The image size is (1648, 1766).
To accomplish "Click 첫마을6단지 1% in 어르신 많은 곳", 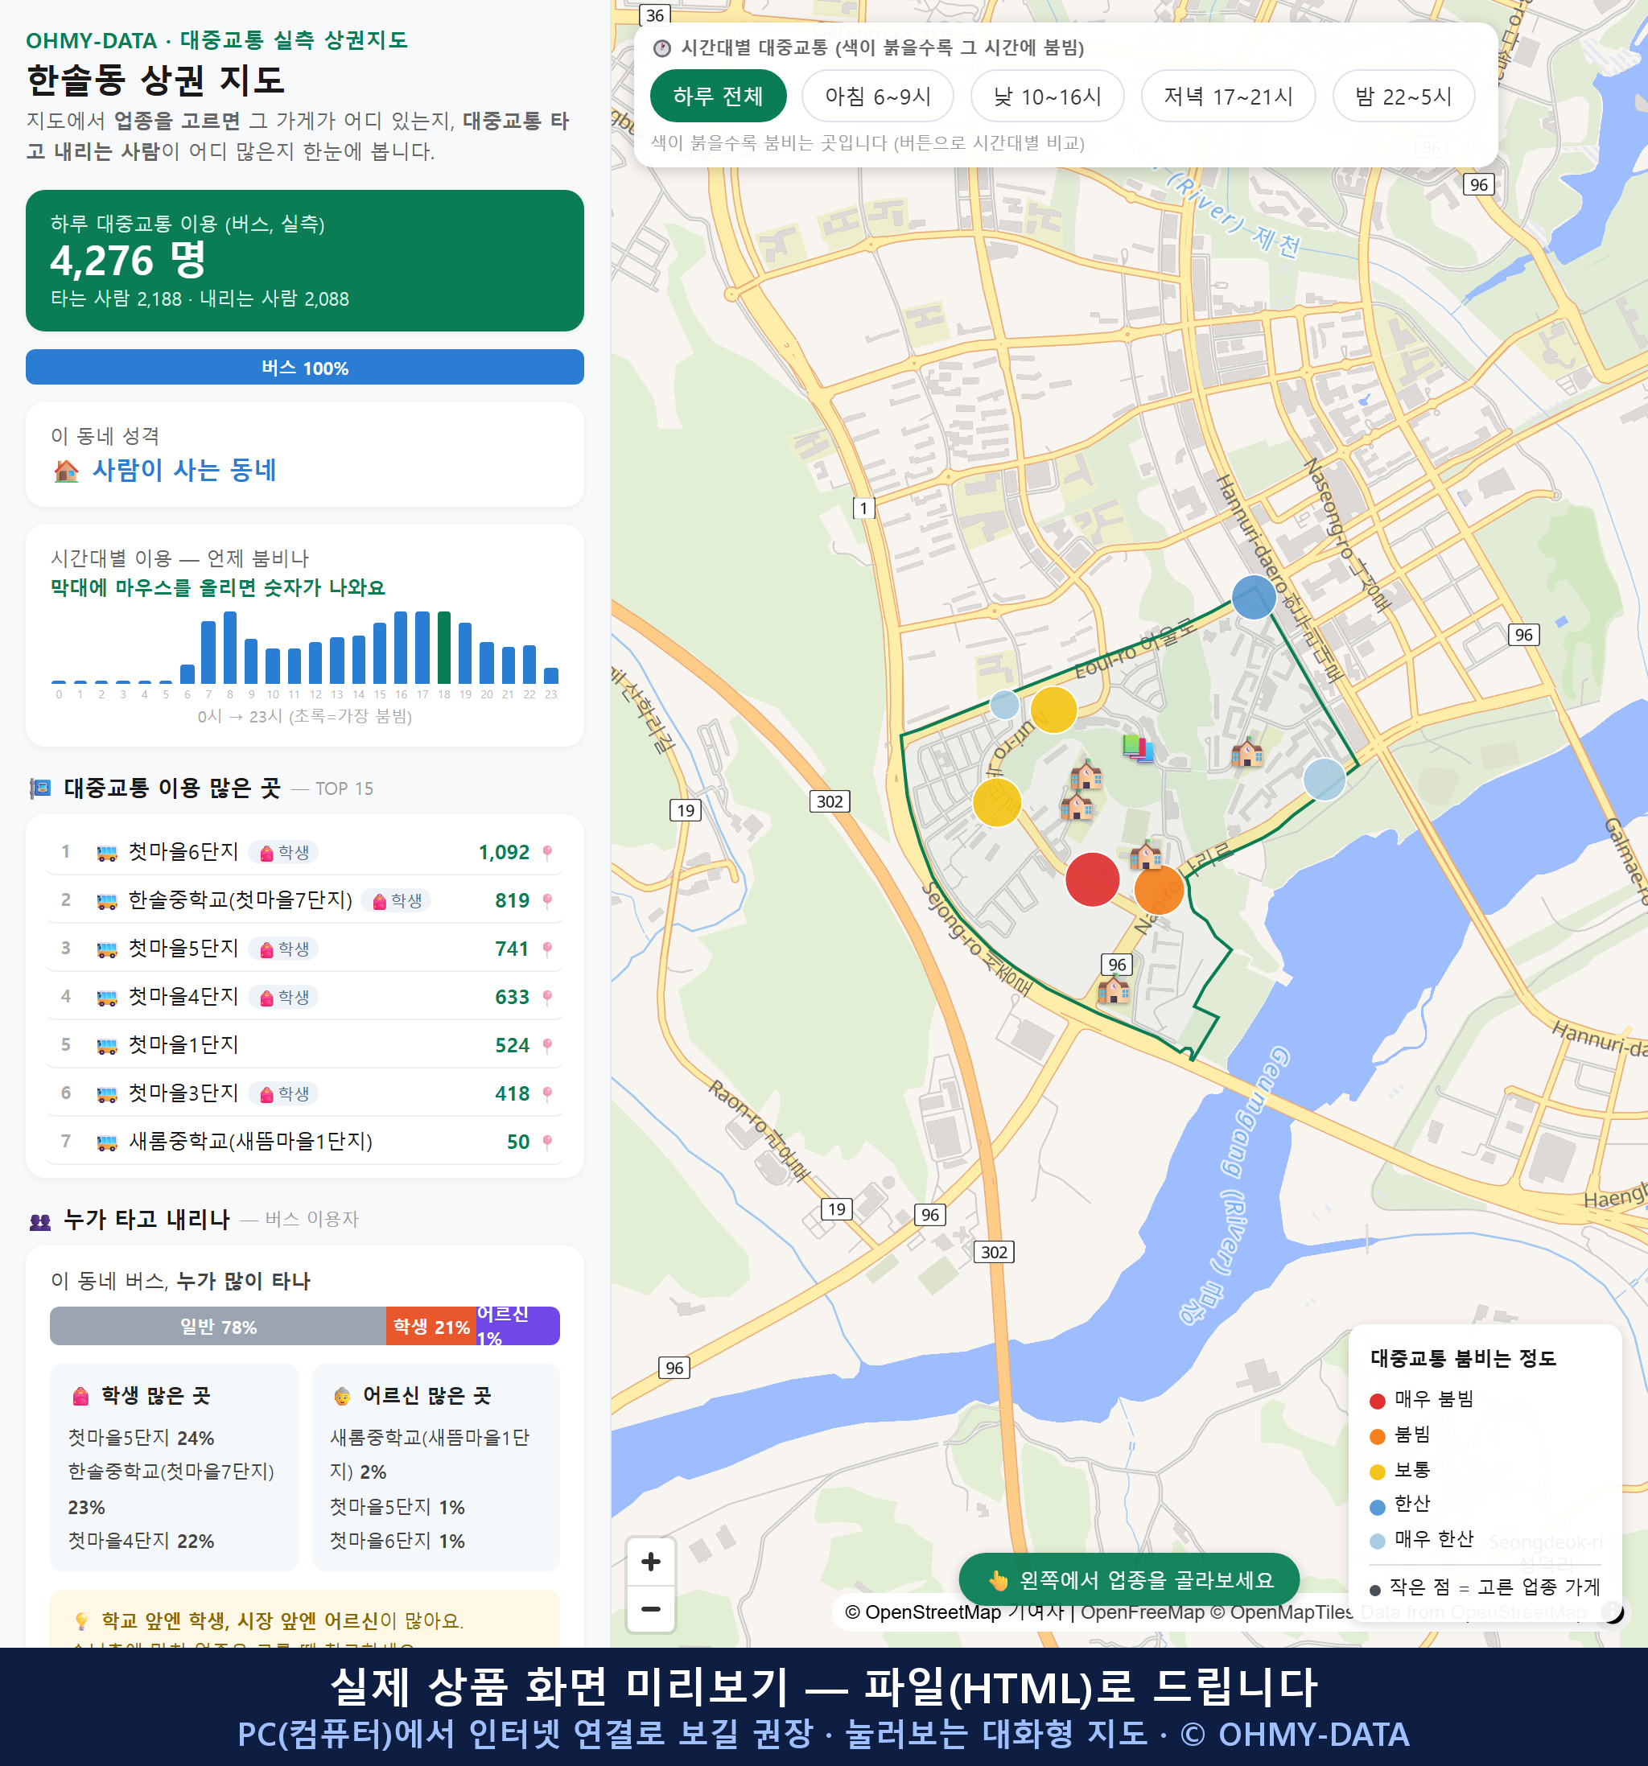I will click(x=398, y=1542).
